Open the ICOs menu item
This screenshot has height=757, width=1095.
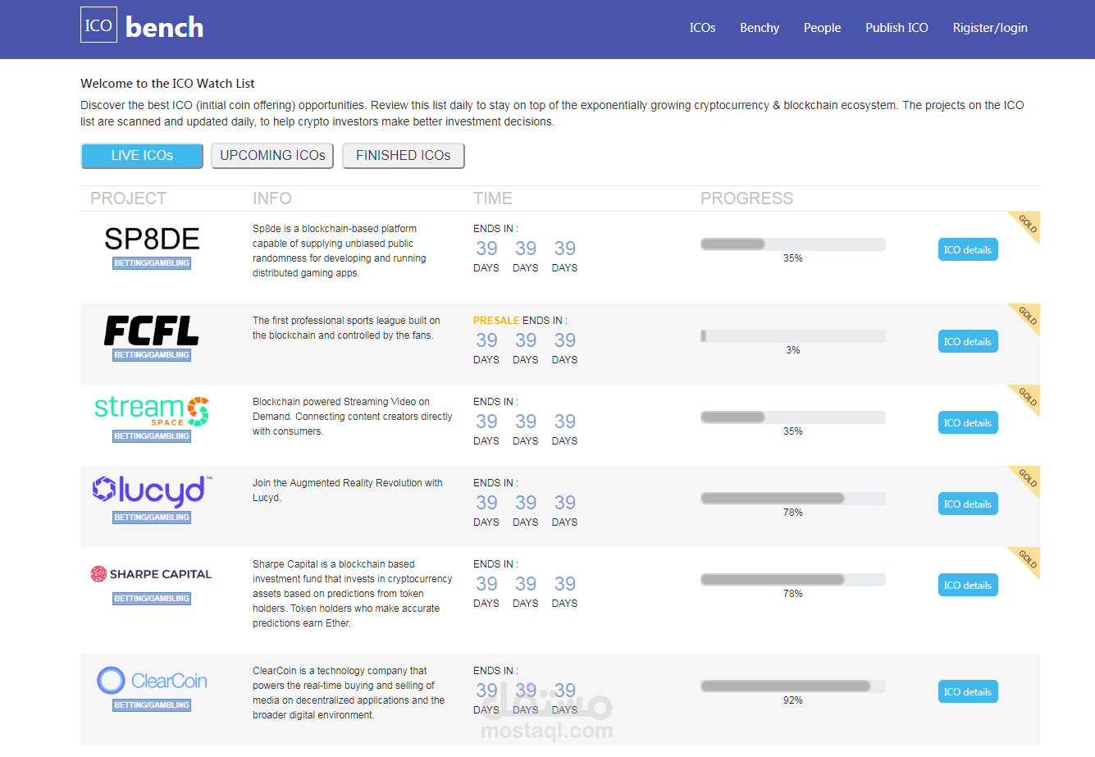pyautogui.click(x=702, y=27)
